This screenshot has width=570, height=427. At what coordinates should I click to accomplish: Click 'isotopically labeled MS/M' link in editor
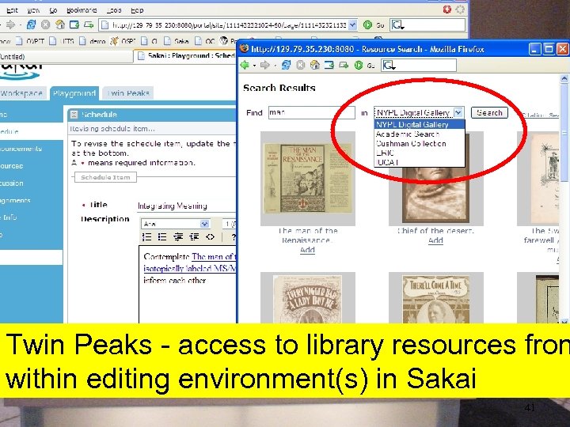pyautogui.click(x=190, y=269)
